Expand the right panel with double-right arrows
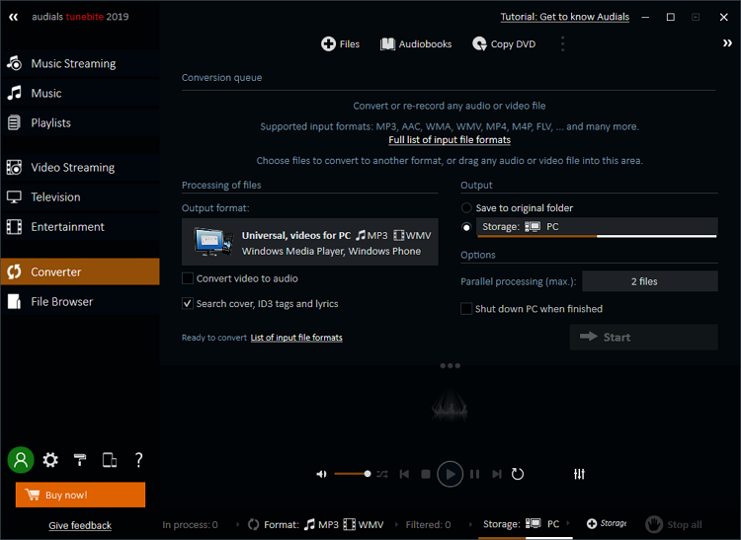Viewport: 741px width, 540px height. pos(727,43)
